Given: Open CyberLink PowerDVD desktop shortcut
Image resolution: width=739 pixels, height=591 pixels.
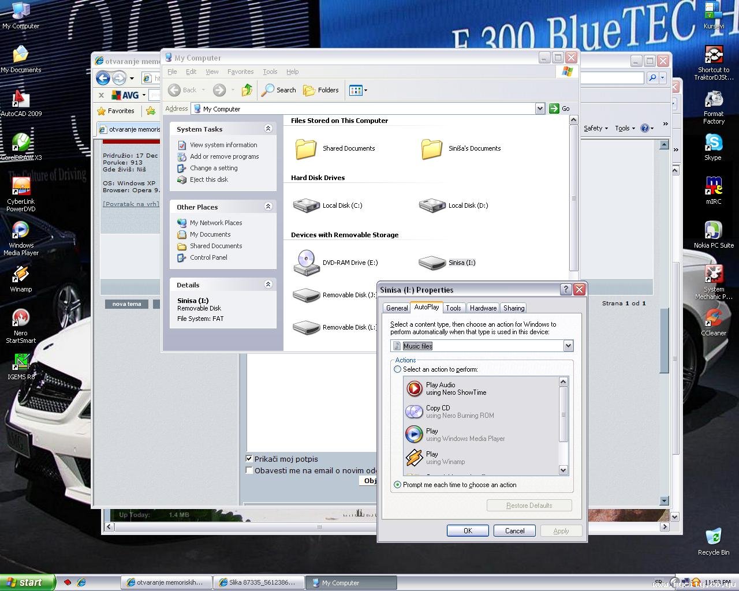Looking at the screenshot, I should click(21, 194).
